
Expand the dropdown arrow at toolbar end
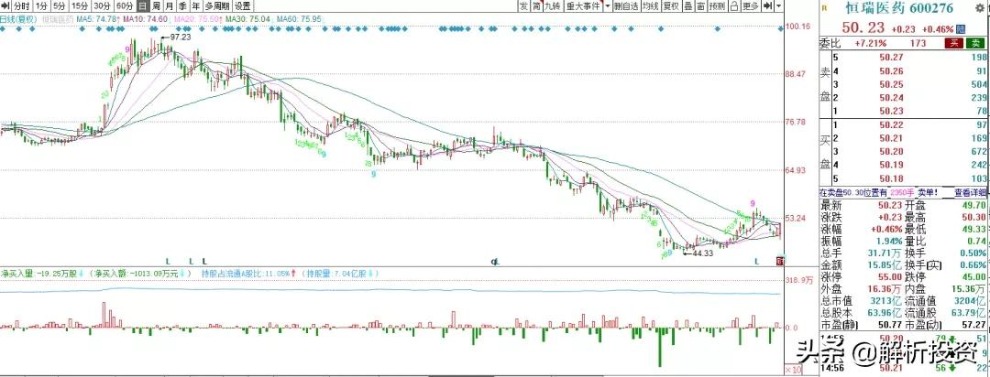778,5
